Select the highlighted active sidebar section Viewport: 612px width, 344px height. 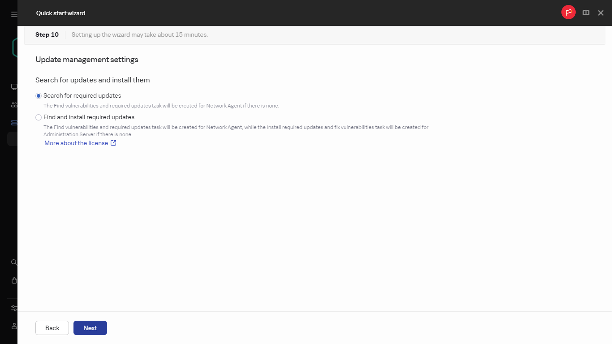coord(13,138)
